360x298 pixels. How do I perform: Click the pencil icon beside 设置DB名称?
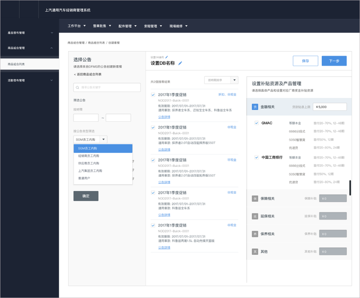coord(180,63)
